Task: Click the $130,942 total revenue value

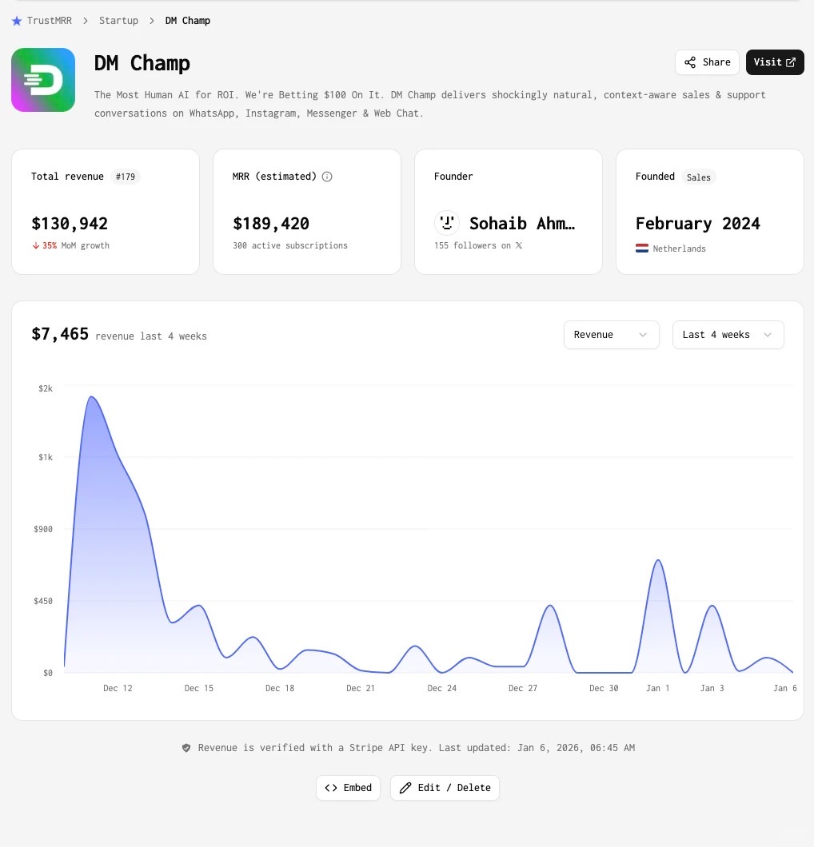Action: pyautogui.click(x=70, y=223)
